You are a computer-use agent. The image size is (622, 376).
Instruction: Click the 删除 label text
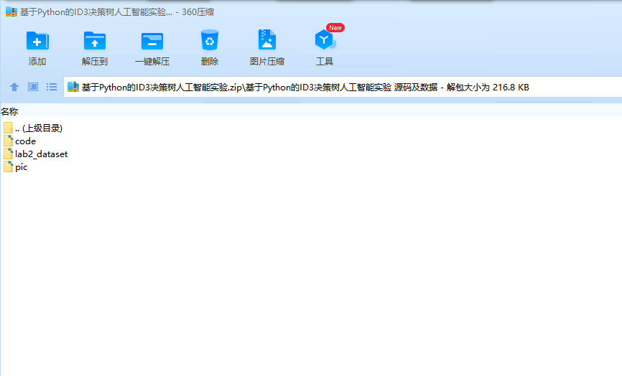pyautogui.click(x=210, y=62)
